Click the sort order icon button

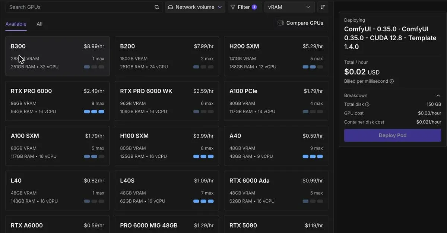[323, 7]
